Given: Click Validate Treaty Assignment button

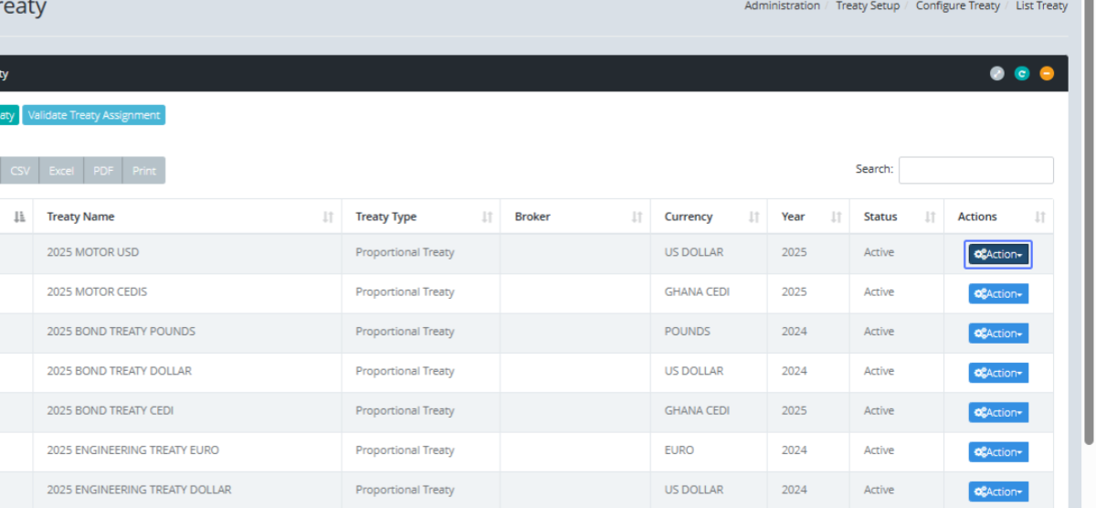Looking at the screenshot, I should pyautogui.click(x=94, y=116).
